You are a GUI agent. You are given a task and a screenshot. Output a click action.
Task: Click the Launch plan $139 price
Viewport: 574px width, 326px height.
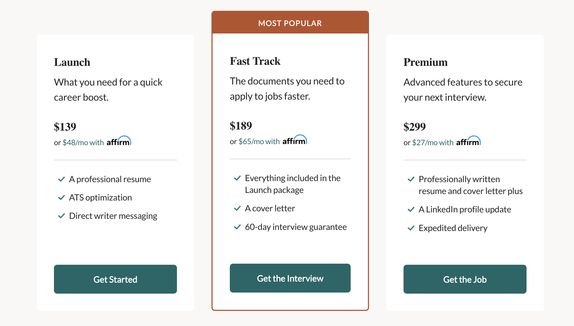(x=65, y=127)
